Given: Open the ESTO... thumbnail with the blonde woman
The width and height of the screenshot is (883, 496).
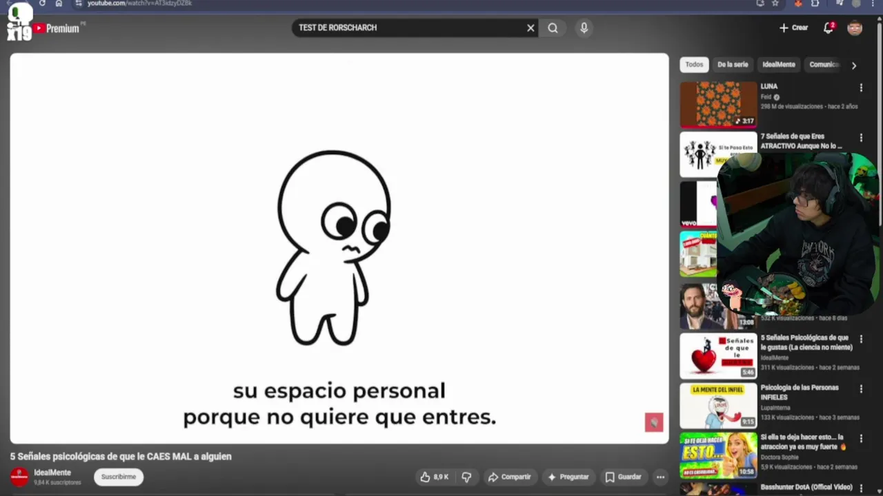Looking at the screenshot, I should pyautogui.click(x=718, y=455).
